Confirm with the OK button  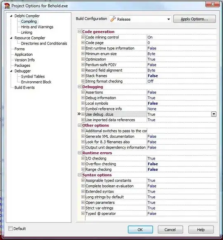140,229
